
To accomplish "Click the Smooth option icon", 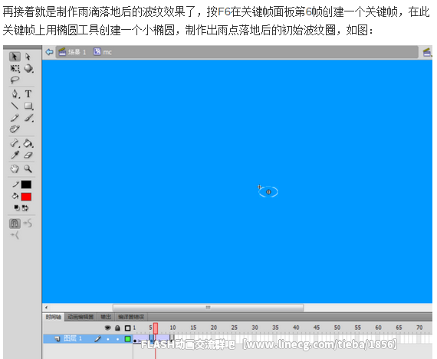I will 28,223.
